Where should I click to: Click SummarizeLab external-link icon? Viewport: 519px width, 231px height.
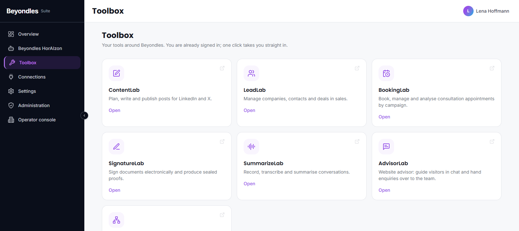click(x=357, y=141)
